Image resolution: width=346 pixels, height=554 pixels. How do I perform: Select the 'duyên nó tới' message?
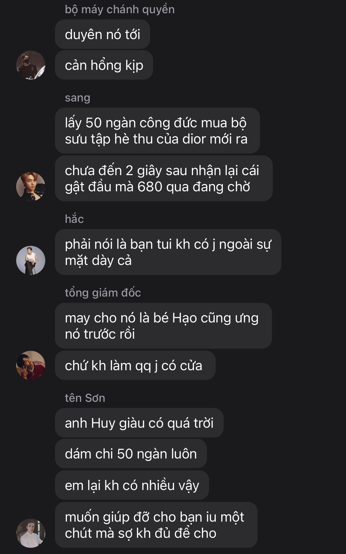pyautogui.click(x=103, y=34)
